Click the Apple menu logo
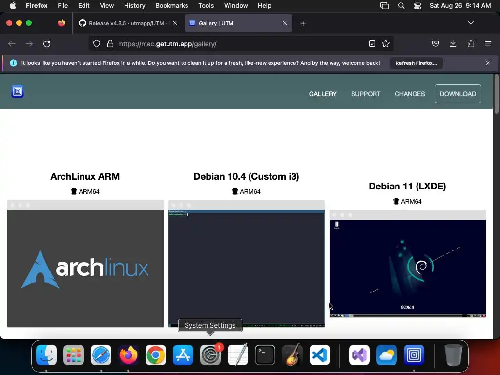The image size is (500, 375). [13, 5]
